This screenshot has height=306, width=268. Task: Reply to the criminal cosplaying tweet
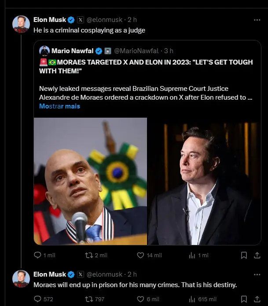coord(38,255)
